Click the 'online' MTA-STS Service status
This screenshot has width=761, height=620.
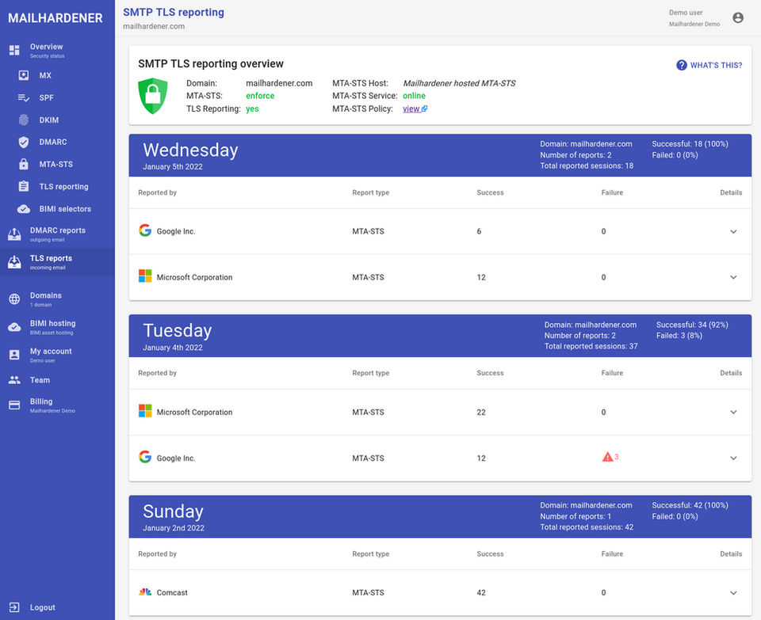[414, 96]
